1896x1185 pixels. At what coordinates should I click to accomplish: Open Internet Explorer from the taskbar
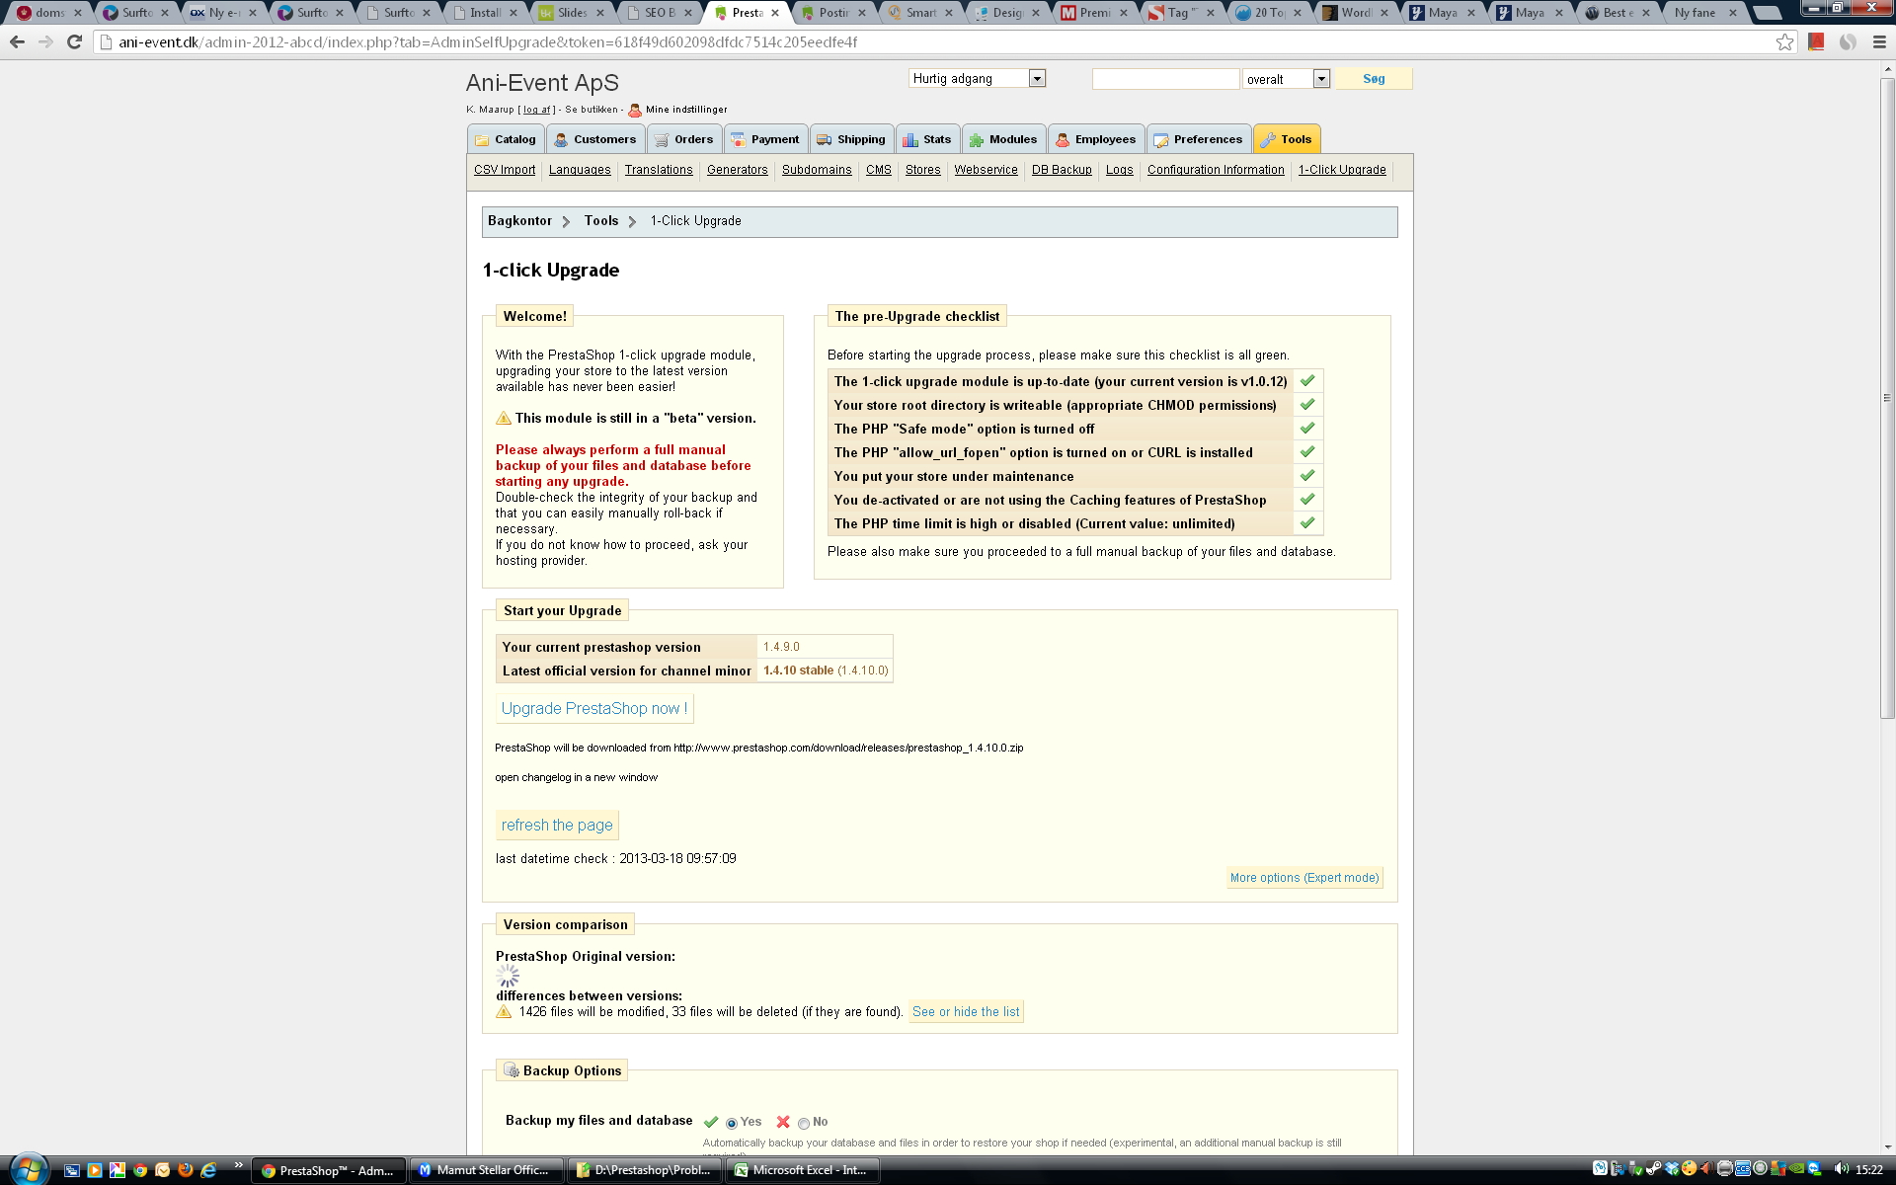pyautogui.click(x=208, y=1170)
